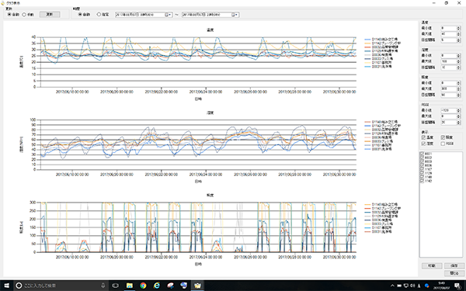
Task: Click the blue round tray icon beside clock
Action: [427, 286]
